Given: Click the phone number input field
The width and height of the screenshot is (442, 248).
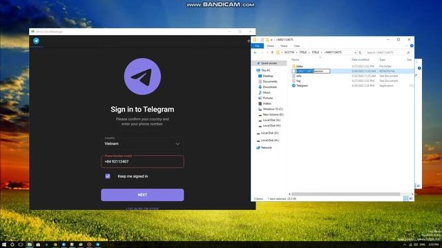Looking at the screenshot, I should 142,161.
